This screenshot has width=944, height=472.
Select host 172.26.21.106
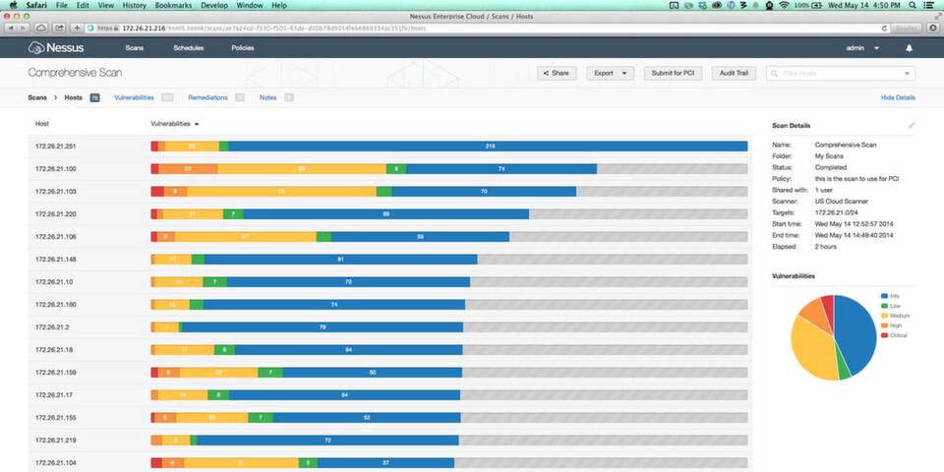point(55,237)
